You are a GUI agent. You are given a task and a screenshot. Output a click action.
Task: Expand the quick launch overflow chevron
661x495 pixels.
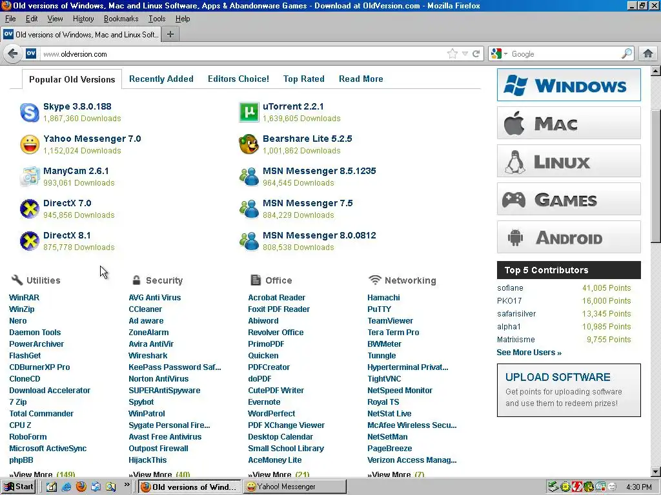pos(127,485)
